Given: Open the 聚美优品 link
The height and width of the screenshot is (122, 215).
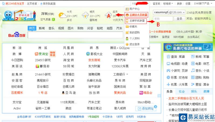Looking at the screenshot, I should tap(120, 93).
